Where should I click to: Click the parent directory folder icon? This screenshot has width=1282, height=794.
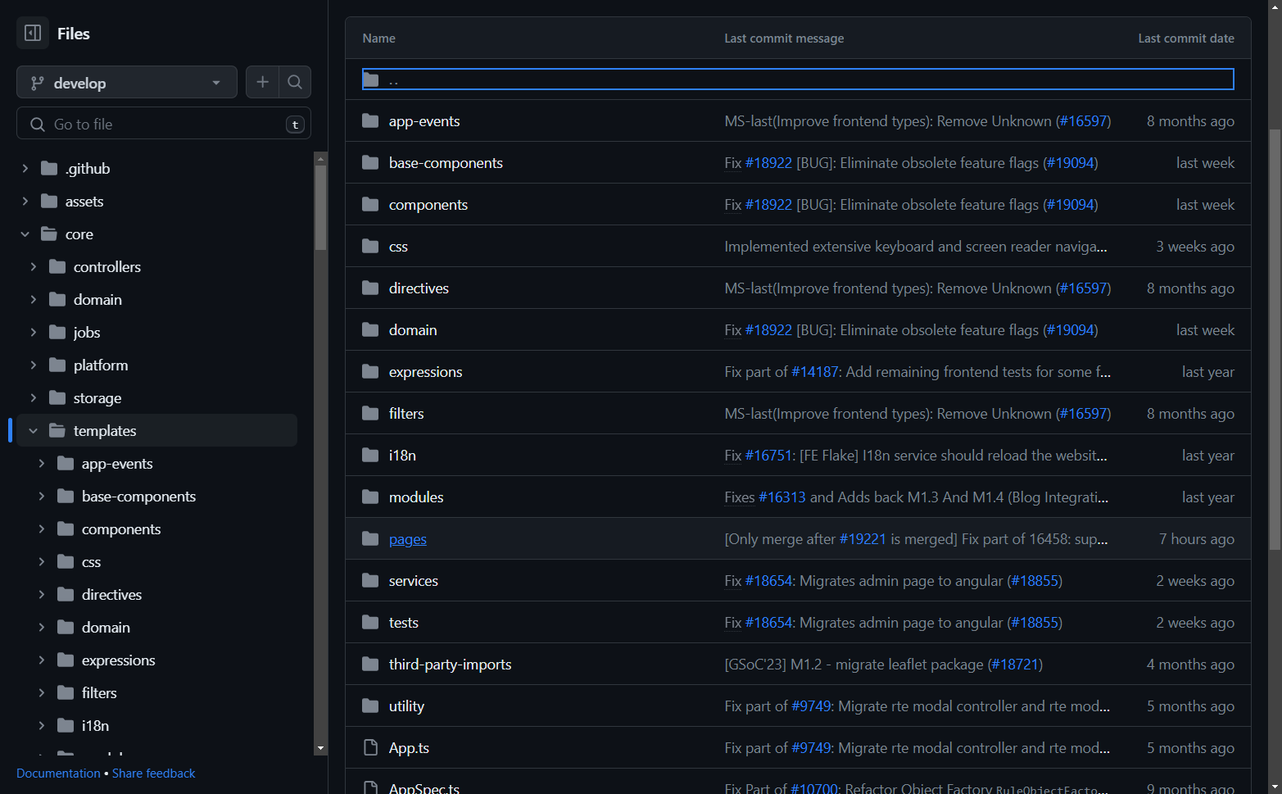click(370, 79)
